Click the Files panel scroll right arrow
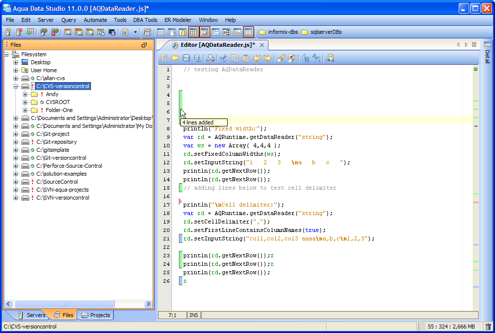495x333 pixels. click(x=148, y=304)
